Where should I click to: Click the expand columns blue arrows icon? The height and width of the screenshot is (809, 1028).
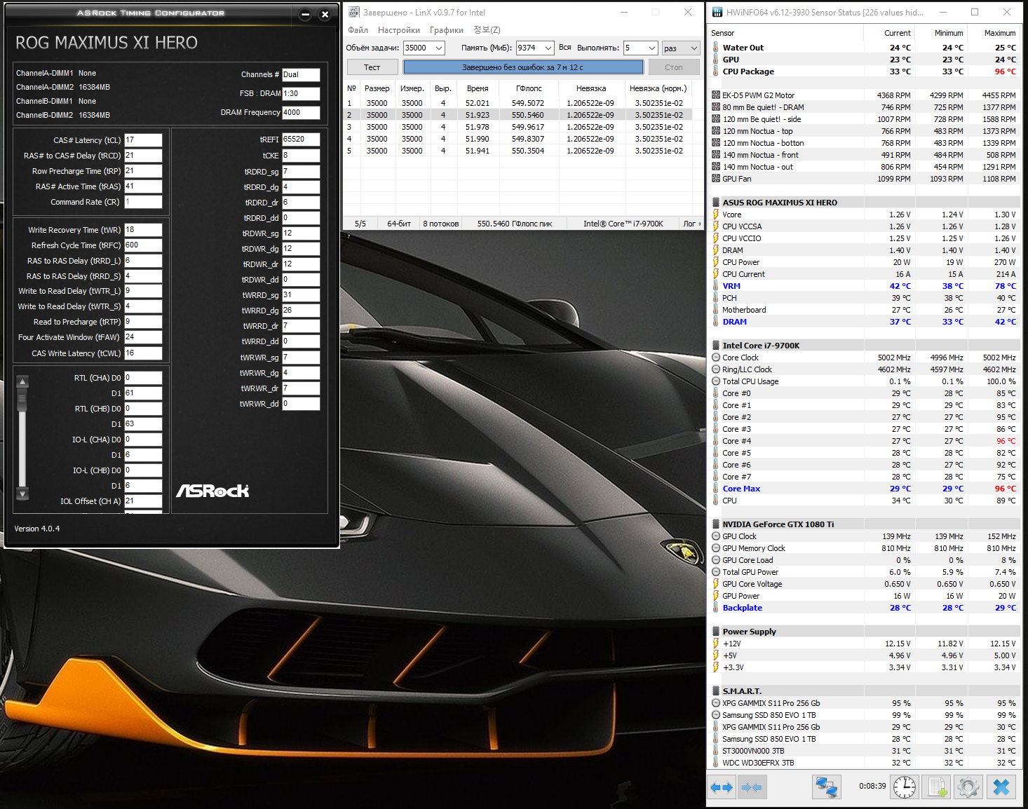tap(721, 787)
